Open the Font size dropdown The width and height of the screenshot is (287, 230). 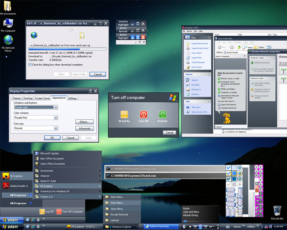(x=56, y=128)
